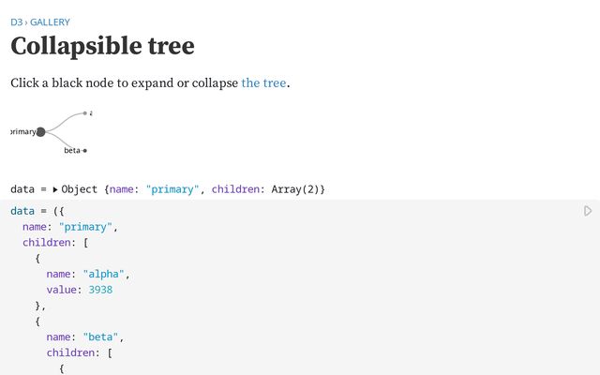Place cursor on "alpha" string in code

pyautogui.click(x=104, y=274)
